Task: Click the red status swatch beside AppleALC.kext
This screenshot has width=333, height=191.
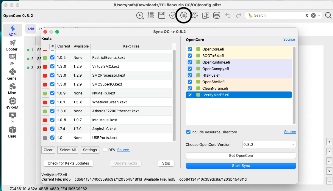Action: tap(45, 129)
